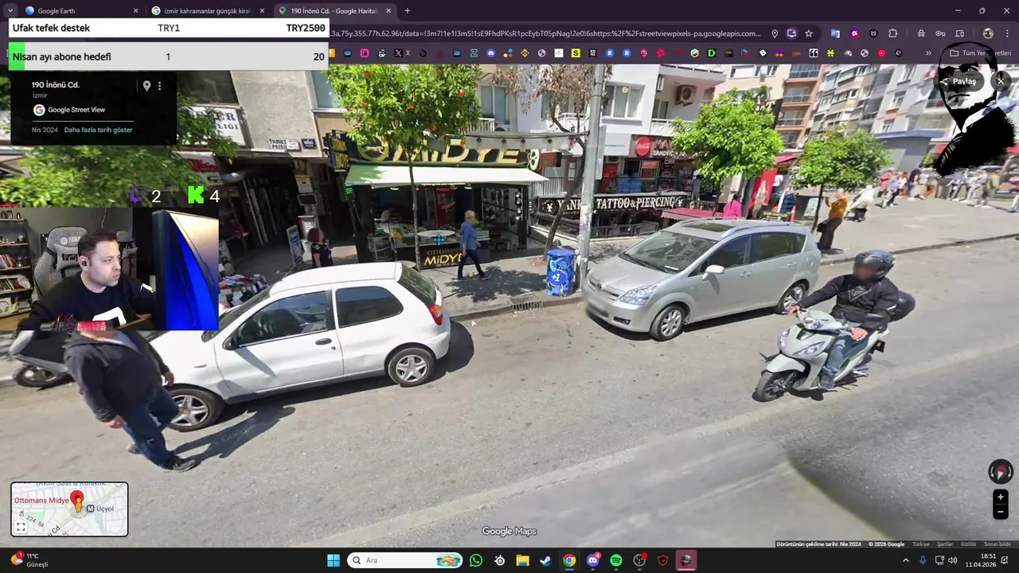Viewport: 1019px width, 573px height.
Task: Open the tab search dropdown arrow
Action: click(x=10, y=11)
